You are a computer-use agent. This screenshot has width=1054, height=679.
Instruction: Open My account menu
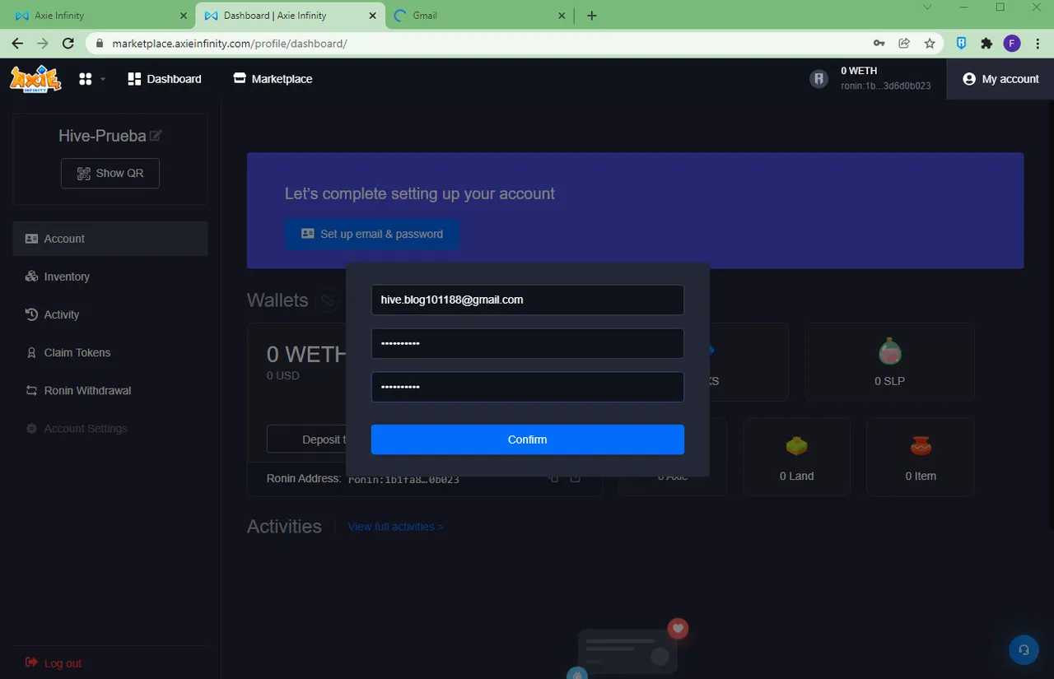click(1000, 79)
